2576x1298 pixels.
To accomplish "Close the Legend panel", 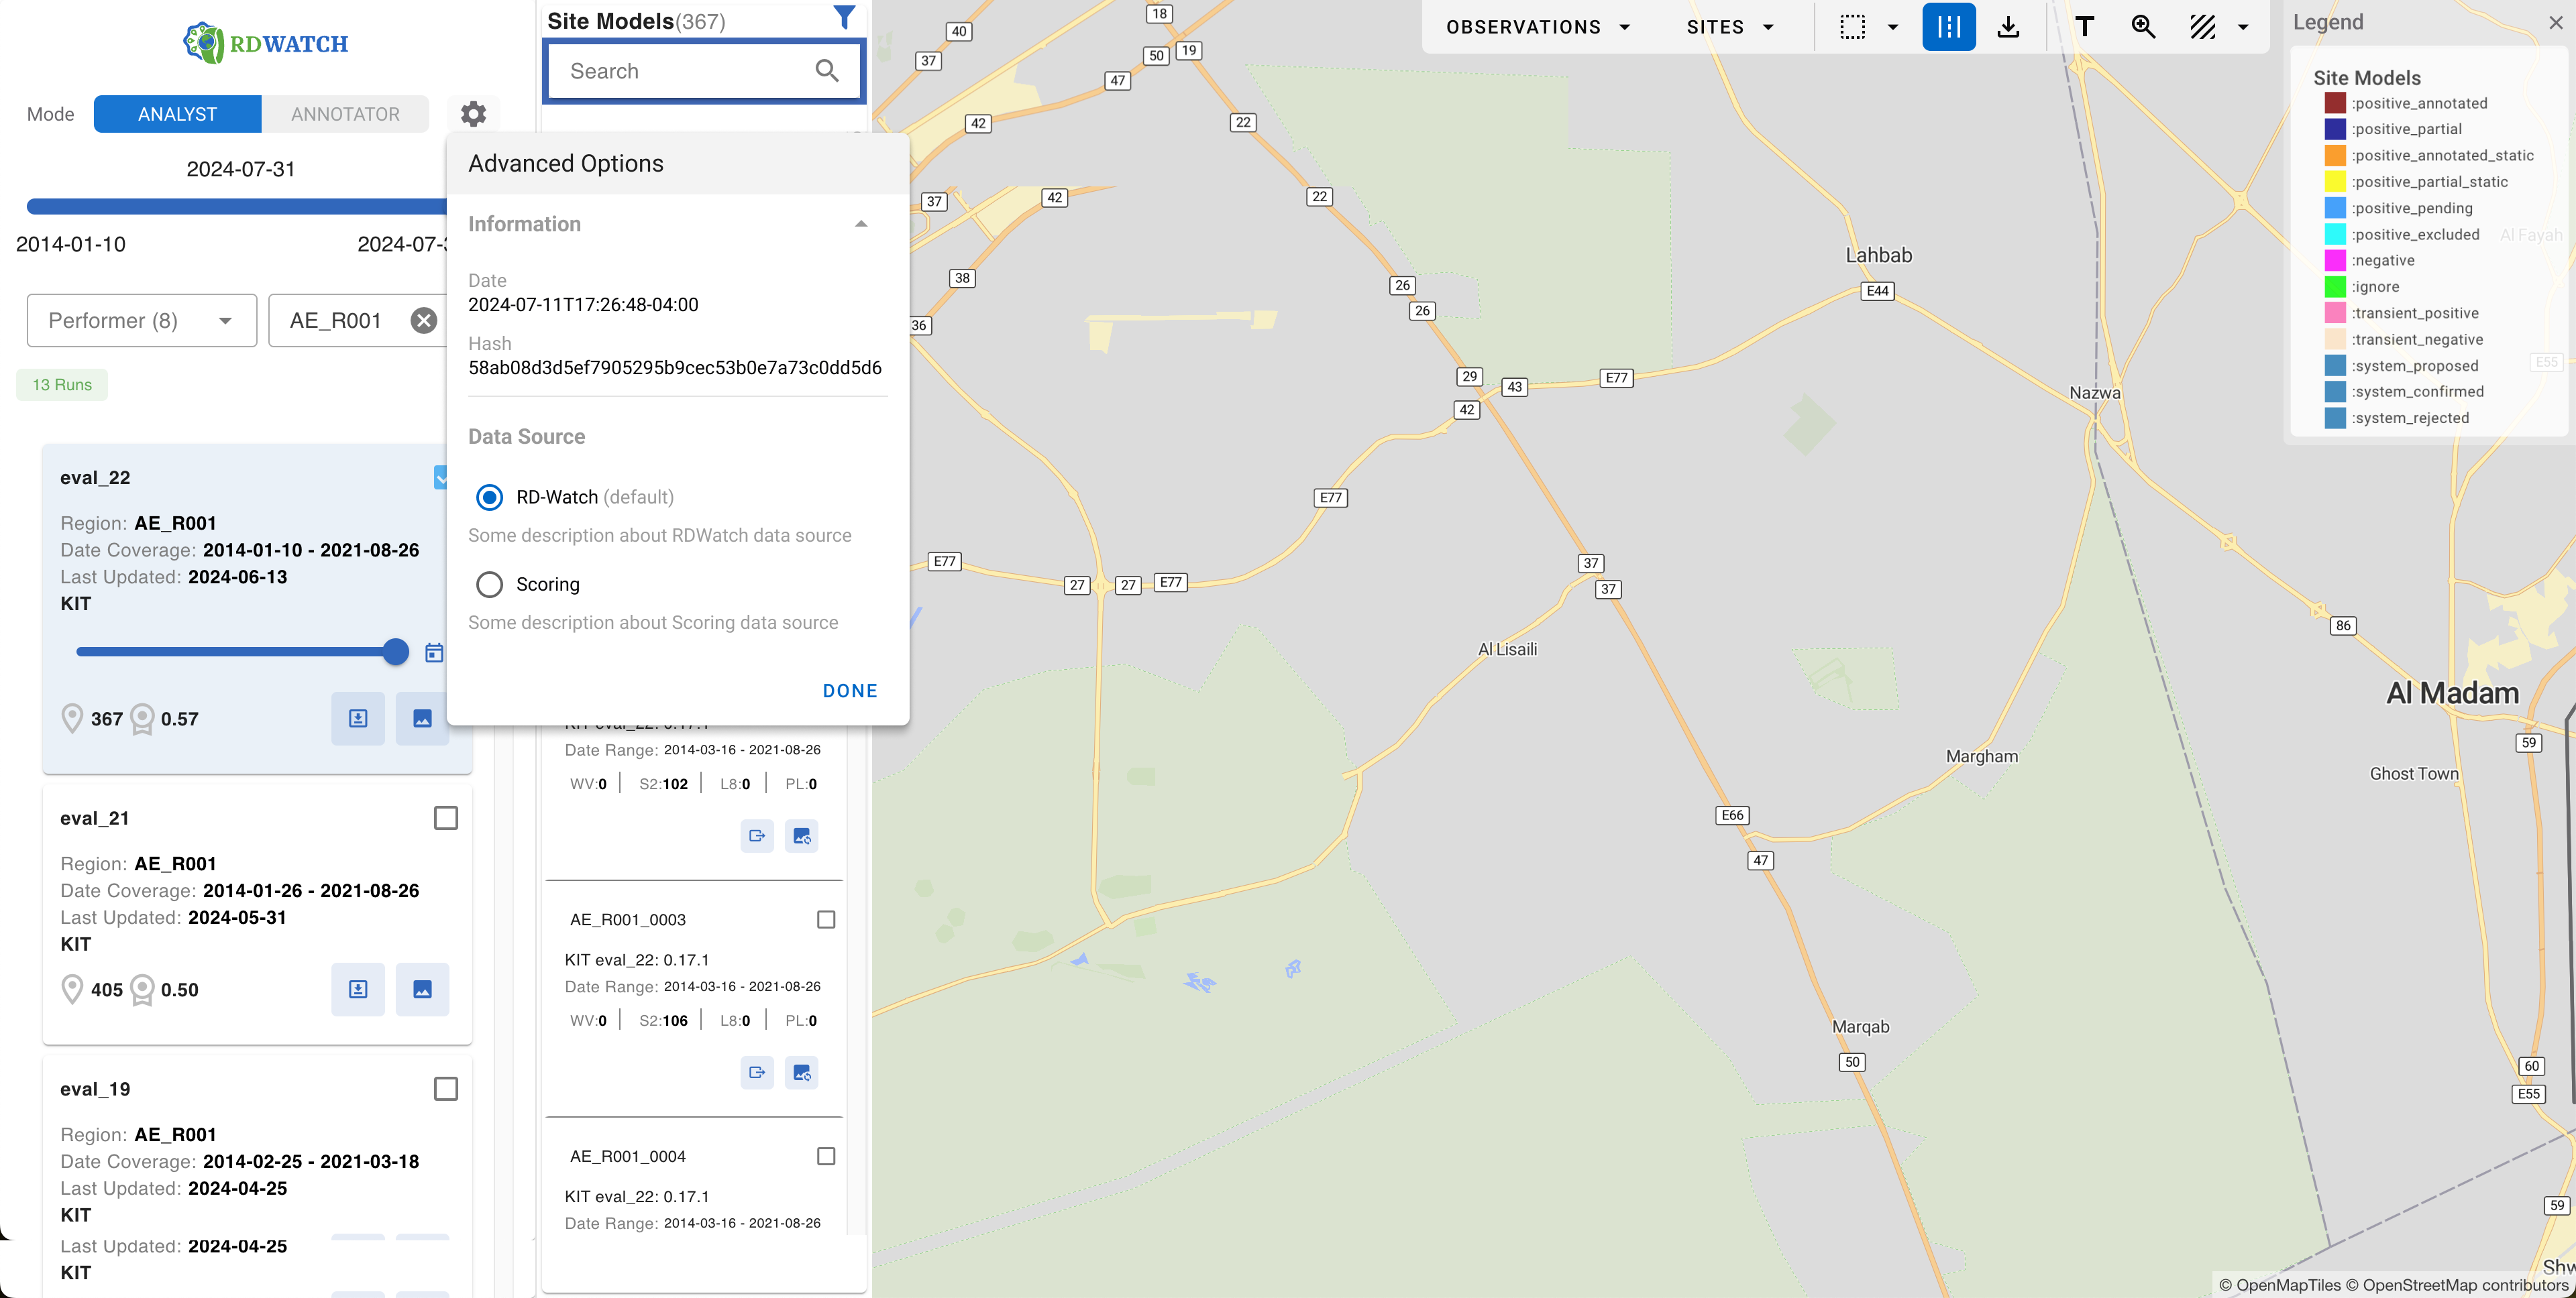I will point(2556,22).
